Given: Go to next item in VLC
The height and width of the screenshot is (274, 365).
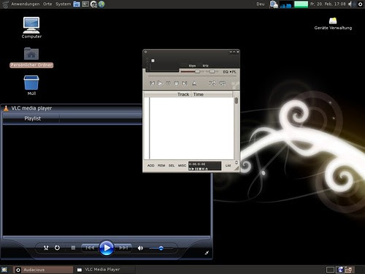Looking at the screenshot, I should 123,248.
